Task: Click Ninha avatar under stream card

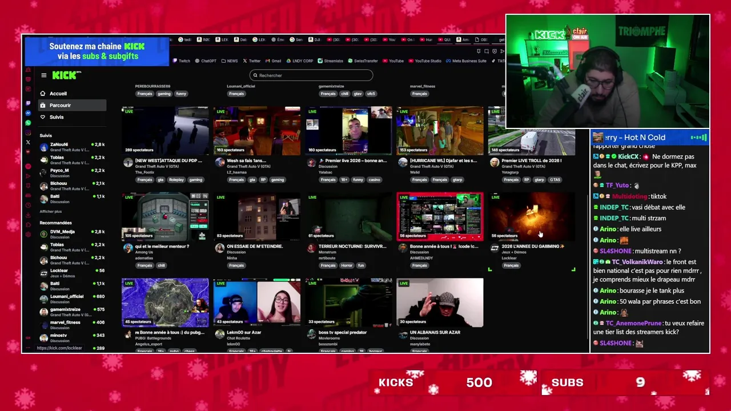Action: click(220, 248)
